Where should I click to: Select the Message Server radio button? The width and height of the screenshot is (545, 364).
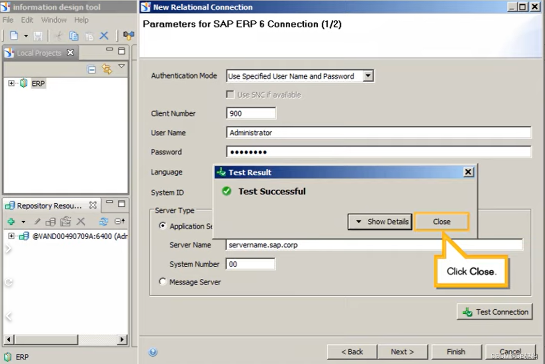[163, 281]
